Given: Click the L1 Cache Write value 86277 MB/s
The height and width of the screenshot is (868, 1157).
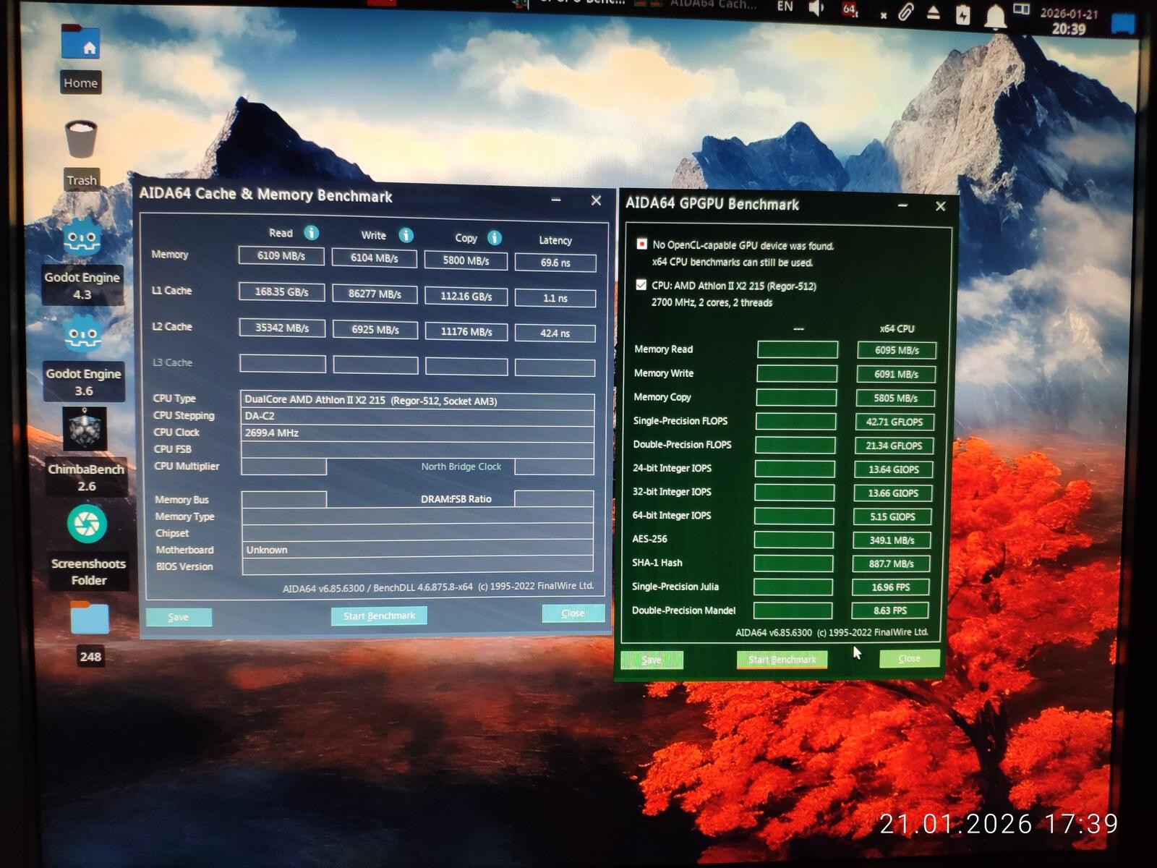Looking at the screenshot, I should [375, 294].
